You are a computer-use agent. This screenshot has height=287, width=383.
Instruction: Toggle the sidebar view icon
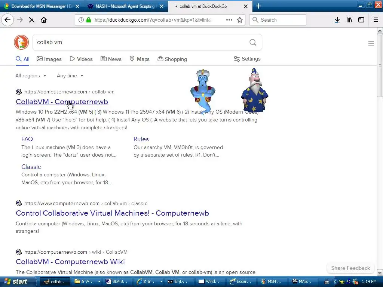click(x=361, y=20)
